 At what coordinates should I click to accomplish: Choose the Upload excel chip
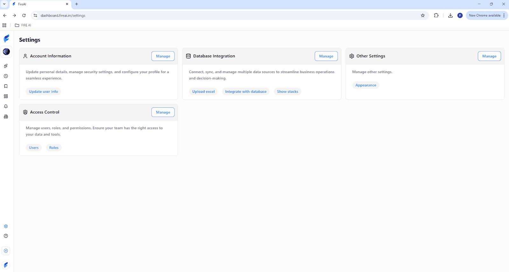(x=203, y=92)
